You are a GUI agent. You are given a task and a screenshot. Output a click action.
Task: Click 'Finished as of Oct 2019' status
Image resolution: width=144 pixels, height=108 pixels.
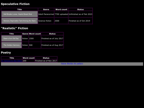(81, 21)
